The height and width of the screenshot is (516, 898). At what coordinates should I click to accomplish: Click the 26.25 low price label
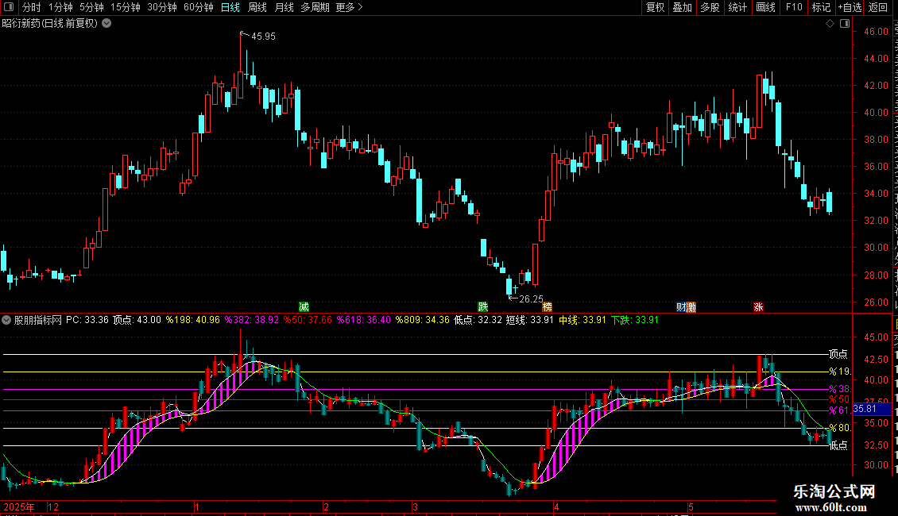(x=531, y=299)
